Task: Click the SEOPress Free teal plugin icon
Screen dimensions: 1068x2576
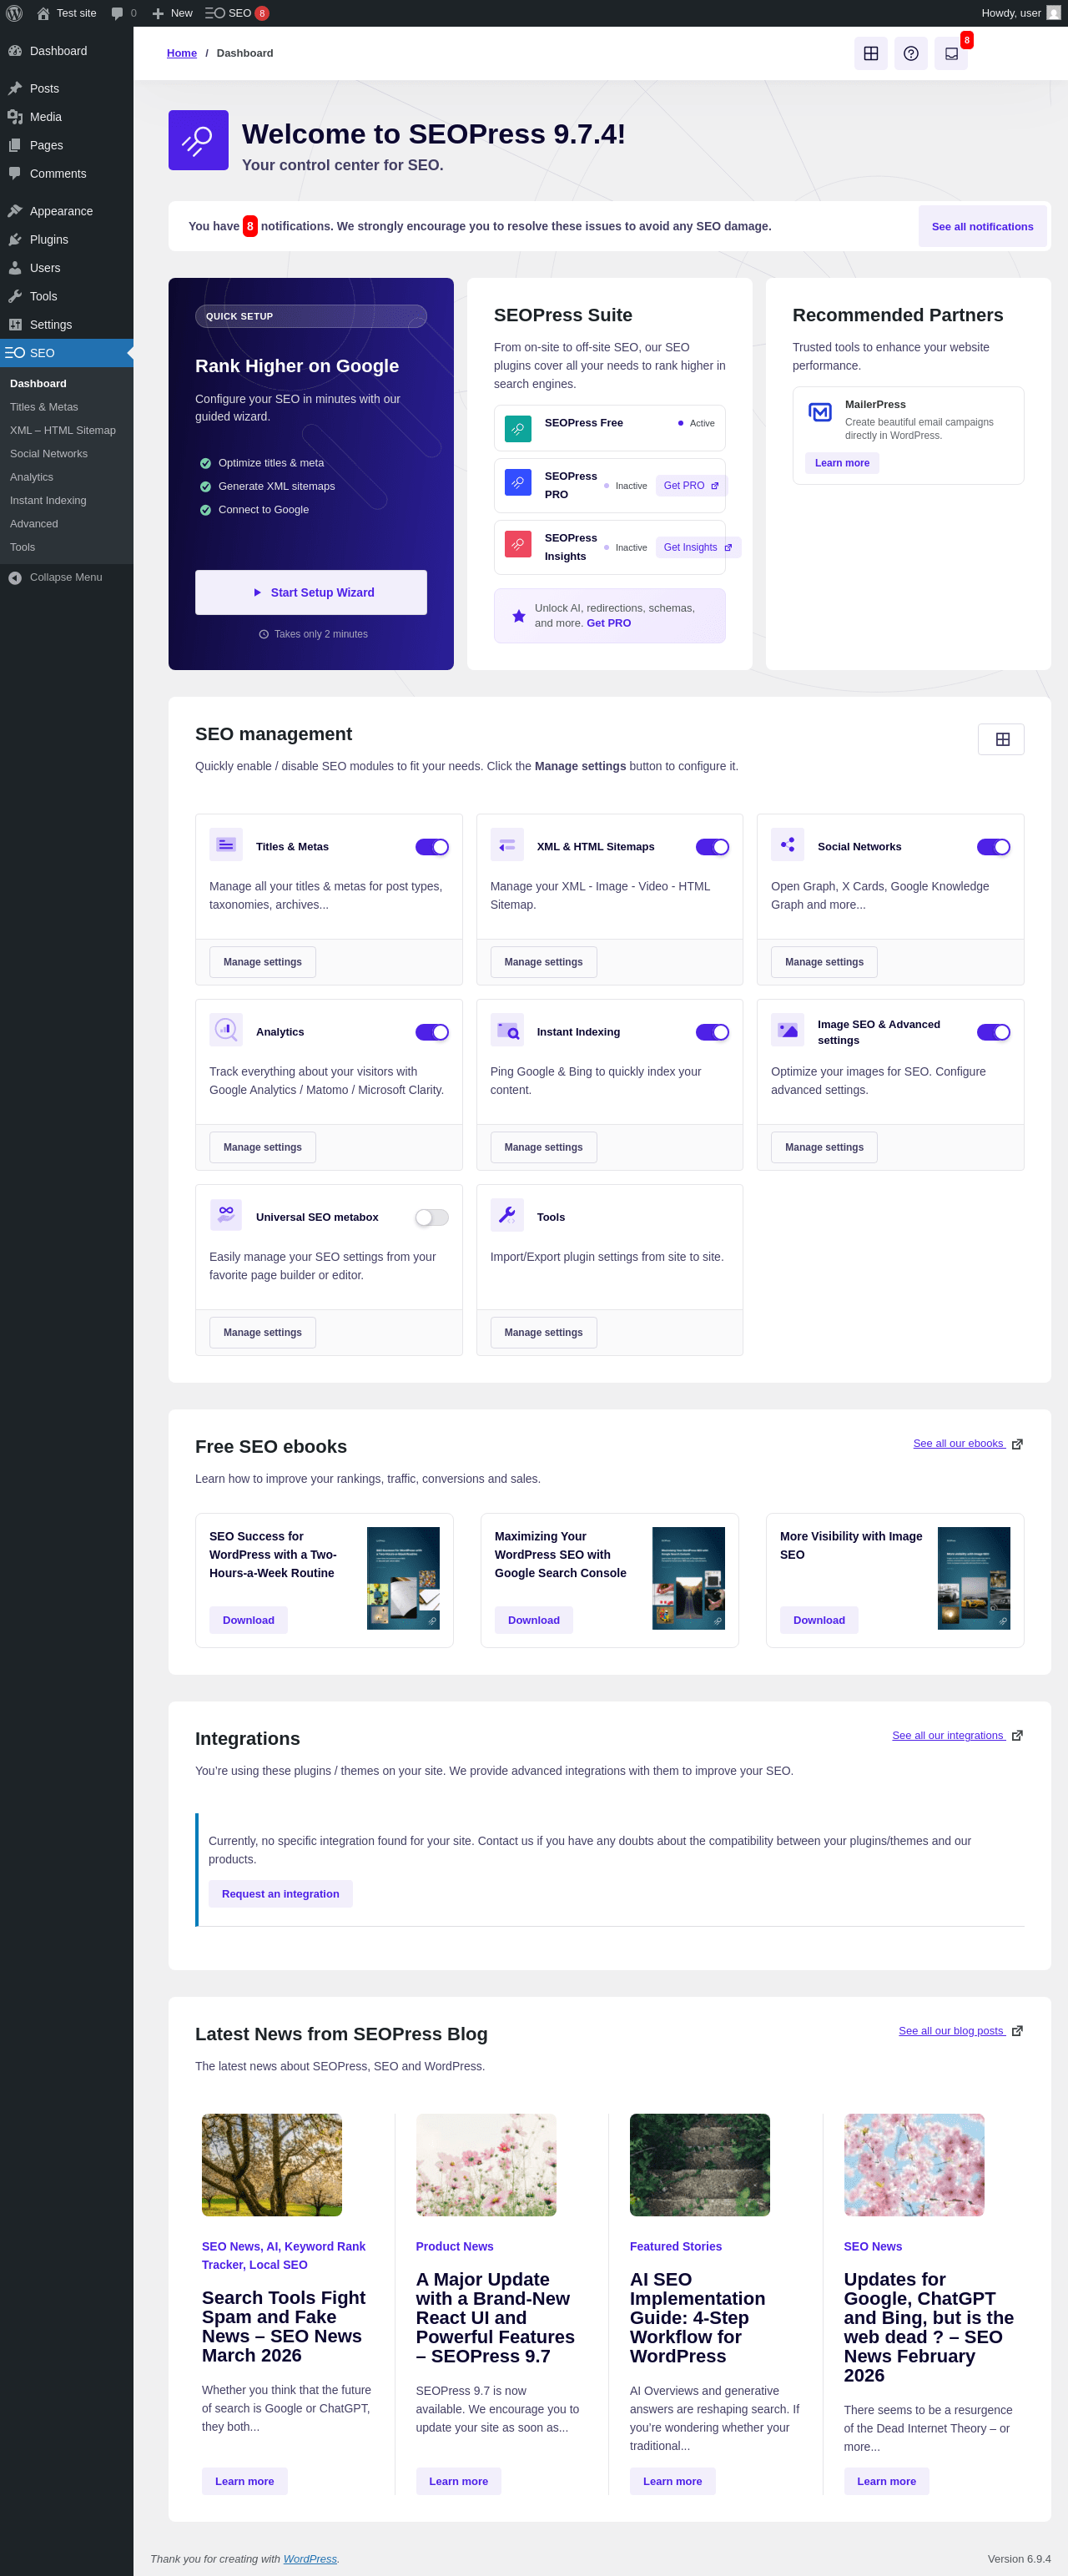Action: [x=518, y=428]
